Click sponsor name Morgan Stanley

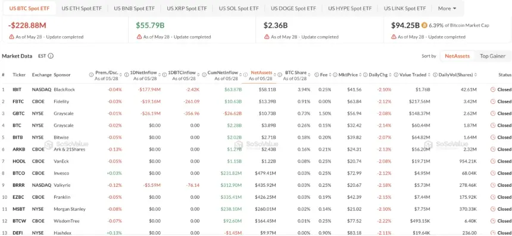(70, 209)
